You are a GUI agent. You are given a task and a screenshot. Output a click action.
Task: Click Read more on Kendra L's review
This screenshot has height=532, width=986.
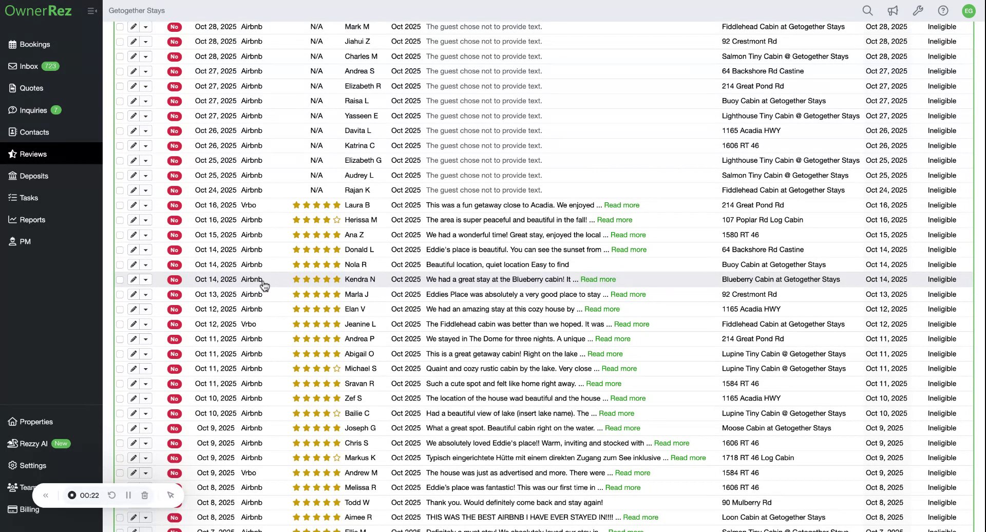tap(598, 279)
